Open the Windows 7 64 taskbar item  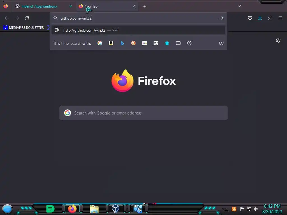tap(138, 209)
